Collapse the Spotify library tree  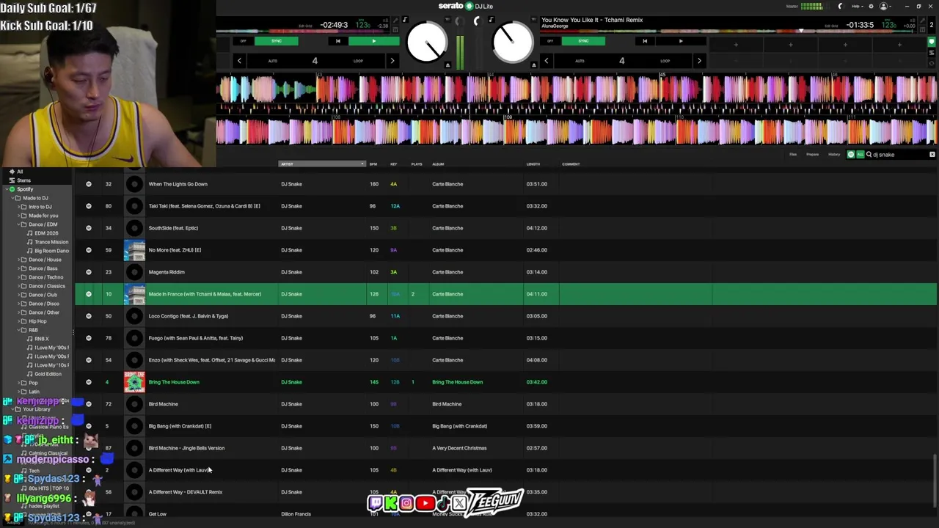pos(6,189)
